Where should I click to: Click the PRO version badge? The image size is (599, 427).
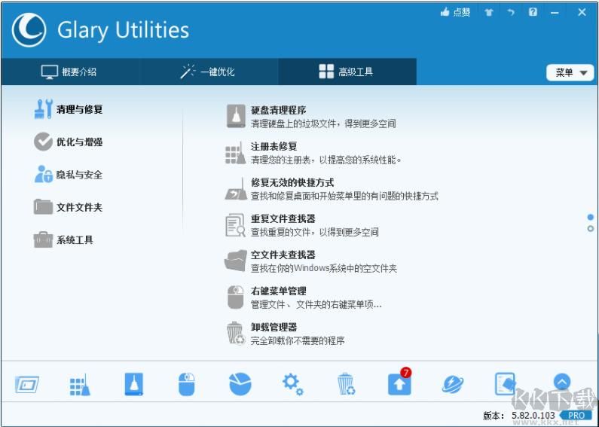pyautogui.click(x=577, y=416)
